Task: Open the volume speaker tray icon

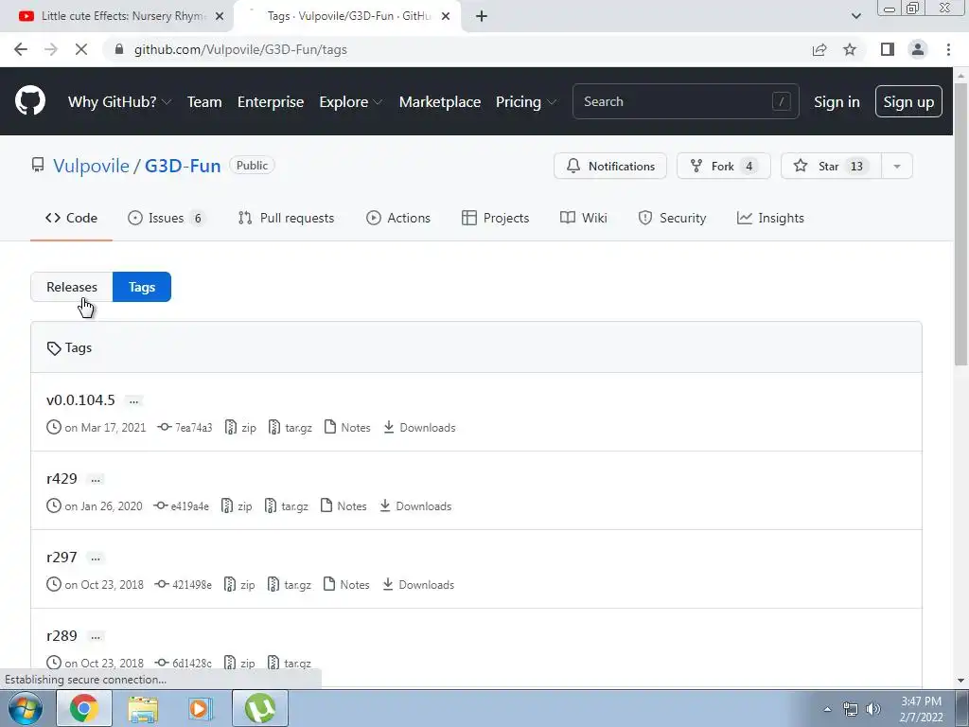Action: point(873,709)
